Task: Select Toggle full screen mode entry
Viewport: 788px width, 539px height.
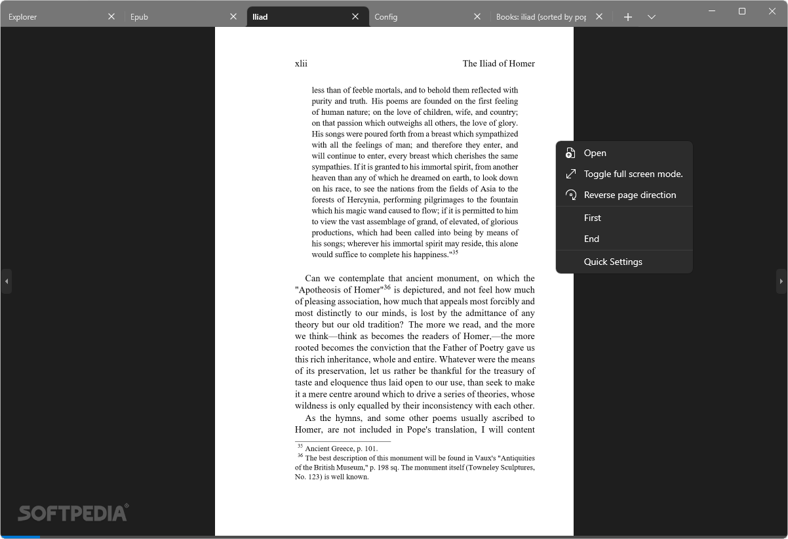Action: point(624,174)
